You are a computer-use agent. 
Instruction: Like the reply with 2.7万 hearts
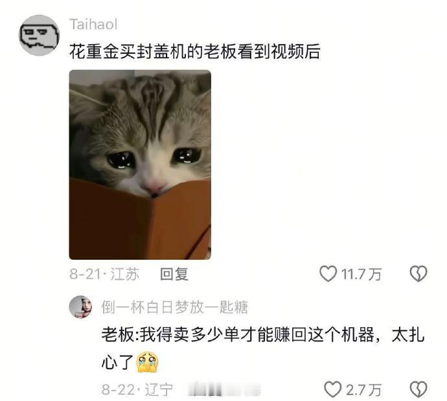point(333,389)
